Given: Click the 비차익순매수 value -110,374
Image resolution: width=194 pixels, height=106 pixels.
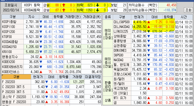Looking at the screenshot, I should pyautogui.click(x=170, y=10).
